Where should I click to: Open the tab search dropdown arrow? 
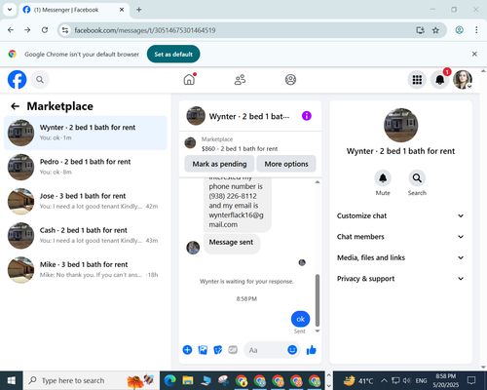click(x=10, y=10)
